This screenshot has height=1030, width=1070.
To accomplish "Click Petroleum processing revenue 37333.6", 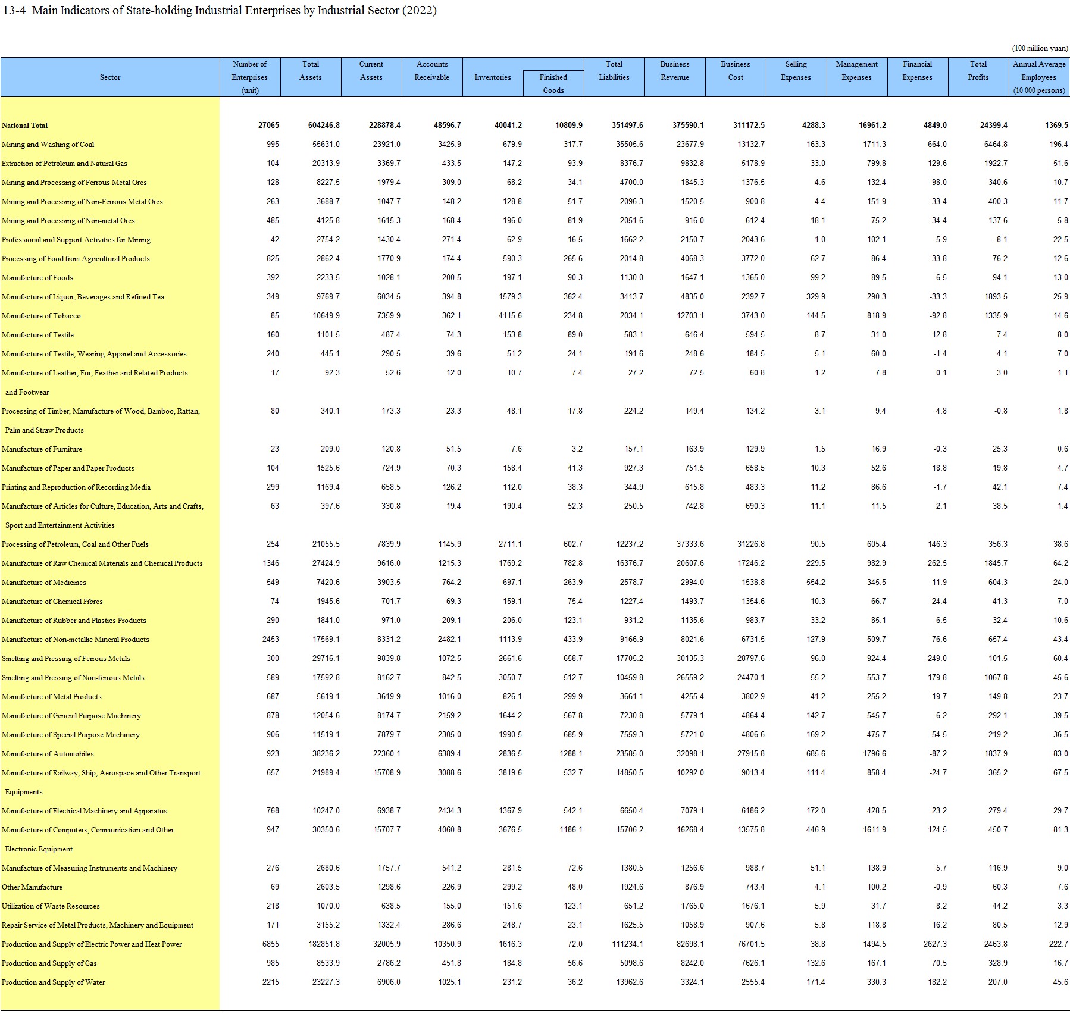I will pyautogui.click(x=690, y=544).
